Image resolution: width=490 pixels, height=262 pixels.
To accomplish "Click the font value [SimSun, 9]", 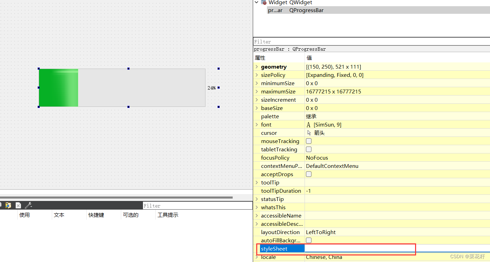I will (327, 124).
